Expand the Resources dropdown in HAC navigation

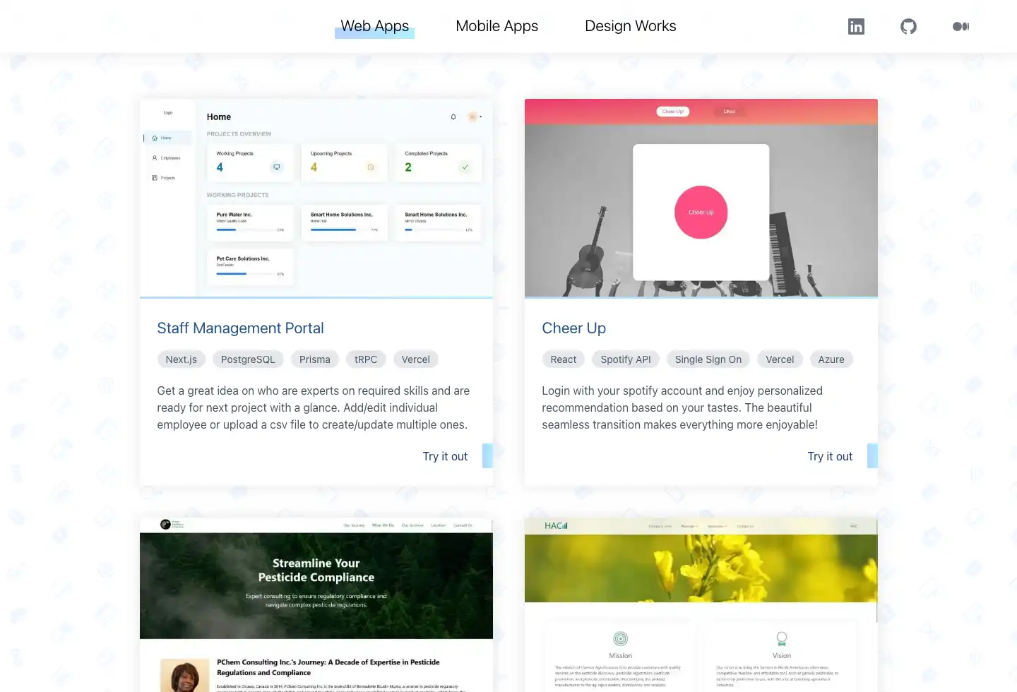717,526
